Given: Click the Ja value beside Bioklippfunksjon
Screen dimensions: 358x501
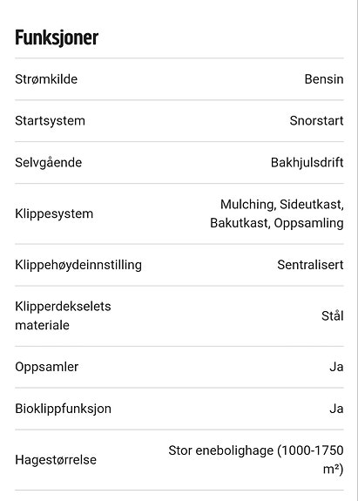Looking at the screenshot, I should [x=336, y=409].
